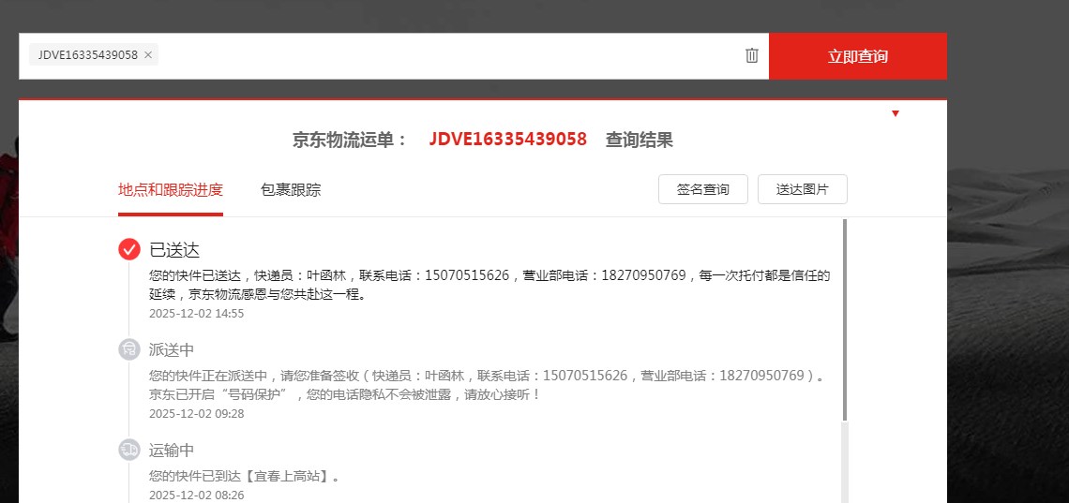Click the 已送达 status title
Screen dimensions: 1069x503
point(174,250)
